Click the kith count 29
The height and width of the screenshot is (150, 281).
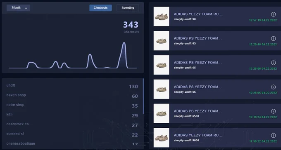click(135, 116)
